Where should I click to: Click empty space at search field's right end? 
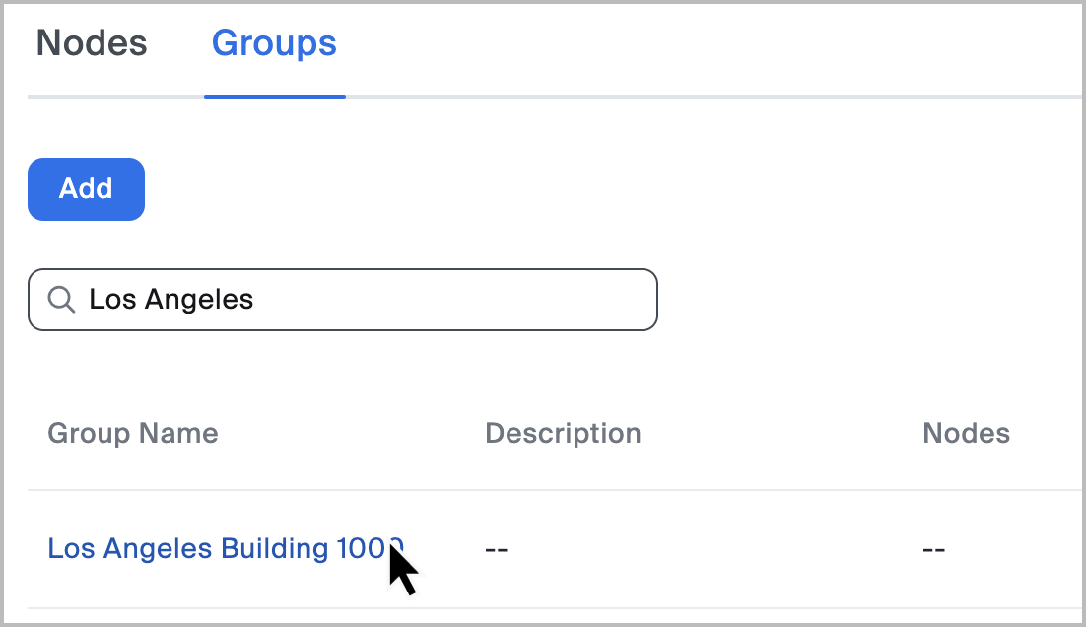(591, 300)
